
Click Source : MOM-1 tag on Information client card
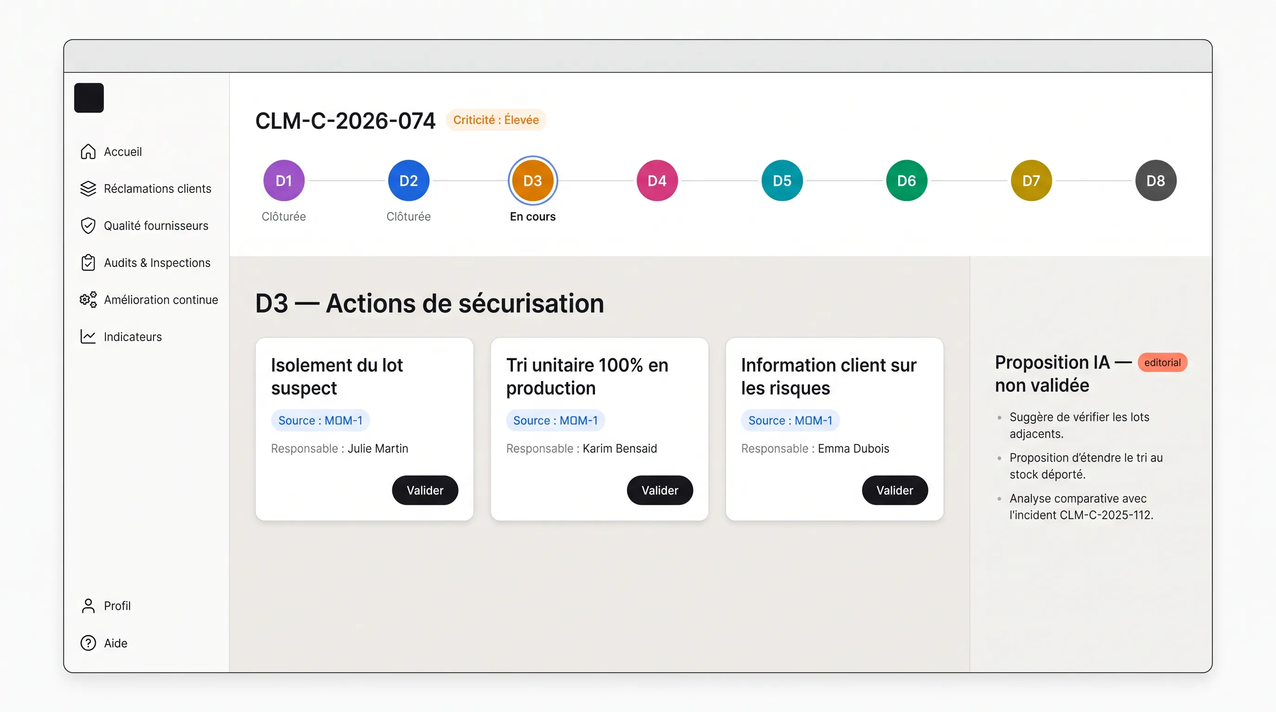click(790, 420)
